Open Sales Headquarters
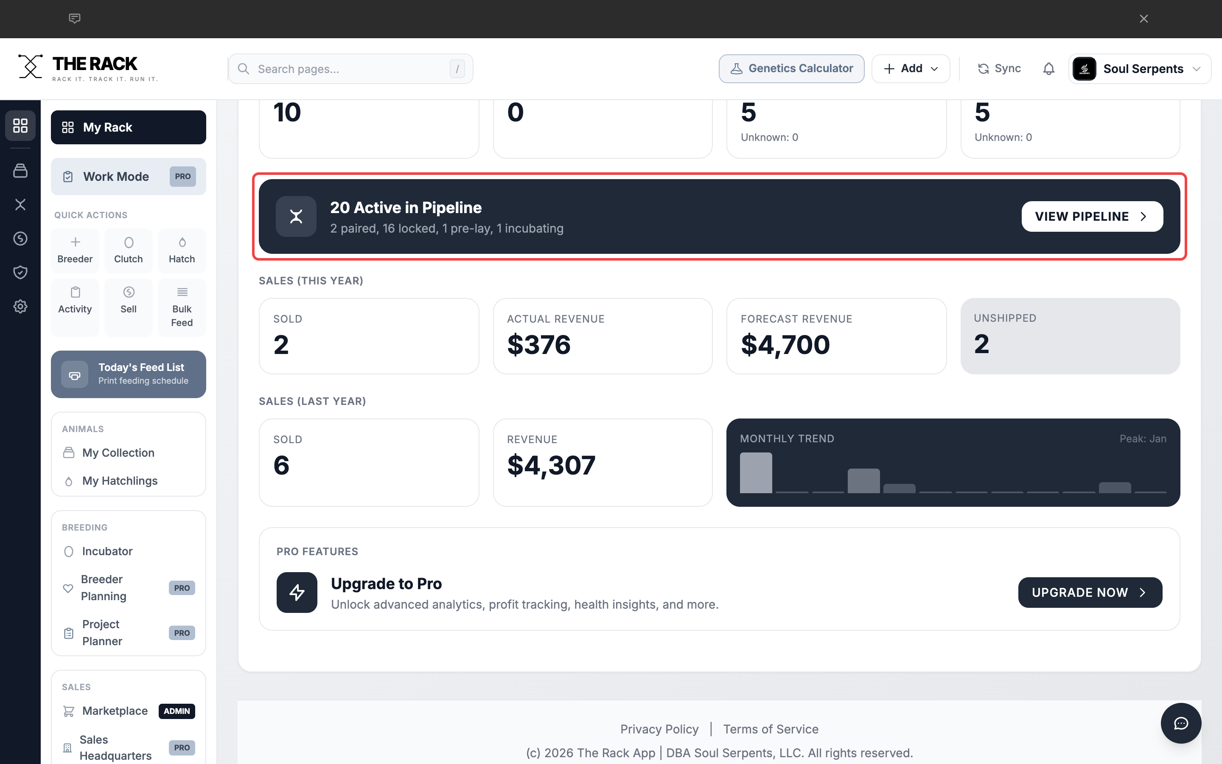Viewport: 1222px width, 764px height. click(128, 747)
